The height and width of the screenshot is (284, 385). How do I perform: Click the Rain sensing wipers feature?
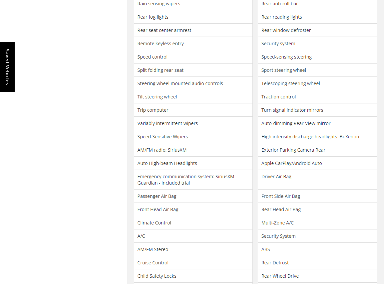tap(159, 4)
